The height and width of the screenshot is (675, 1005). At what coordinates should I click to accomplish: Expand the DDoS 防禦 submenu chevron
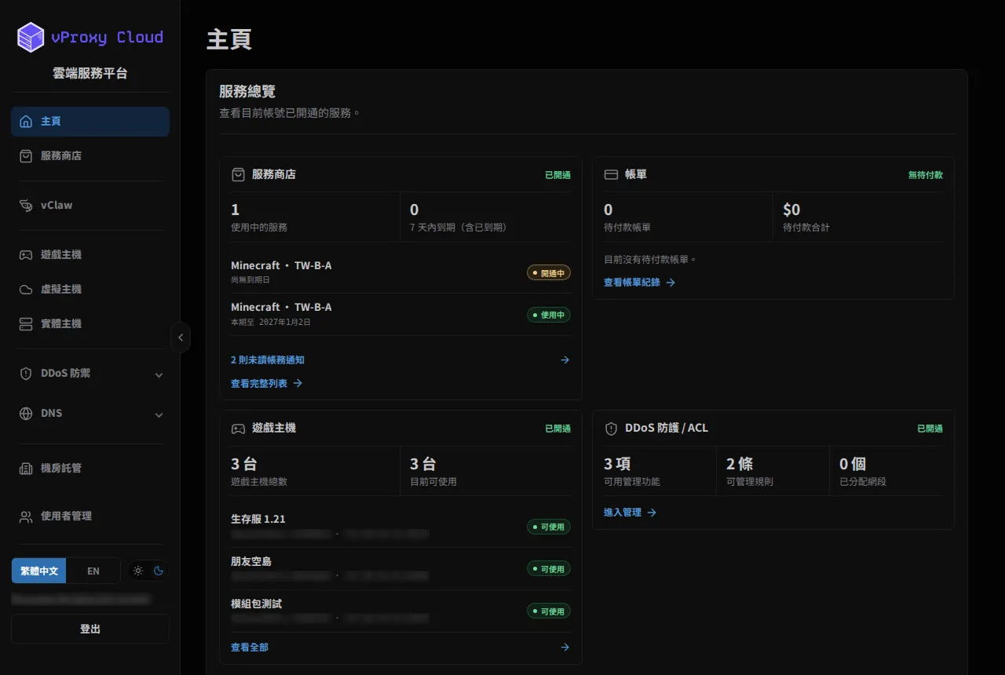coord(159,375)
